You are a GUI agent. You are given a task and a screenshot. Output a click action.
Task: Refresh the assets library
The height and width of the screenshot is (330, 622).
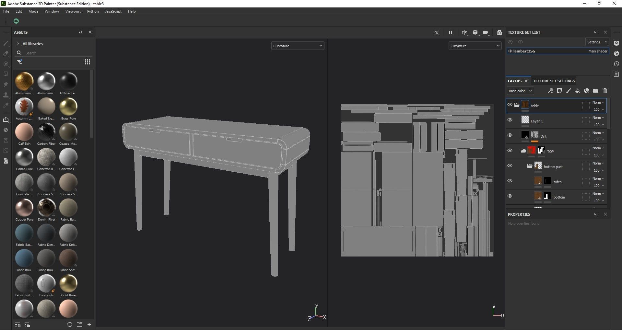tap(69, 324)
